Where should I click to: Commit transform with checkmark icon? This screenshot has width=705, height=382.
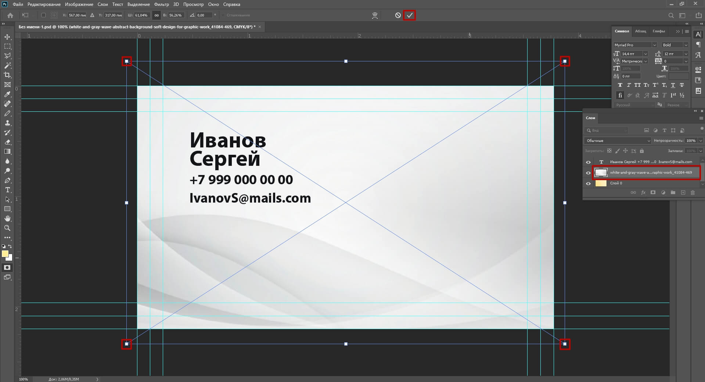coord(409,15)
